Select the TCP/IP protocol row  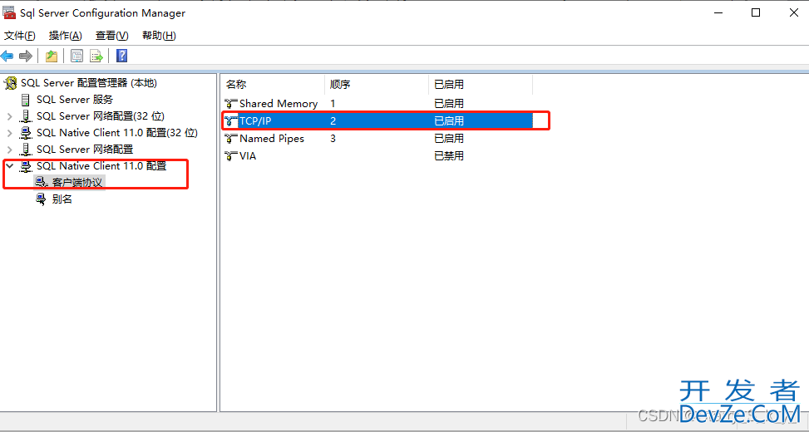(x=377, y=121)
